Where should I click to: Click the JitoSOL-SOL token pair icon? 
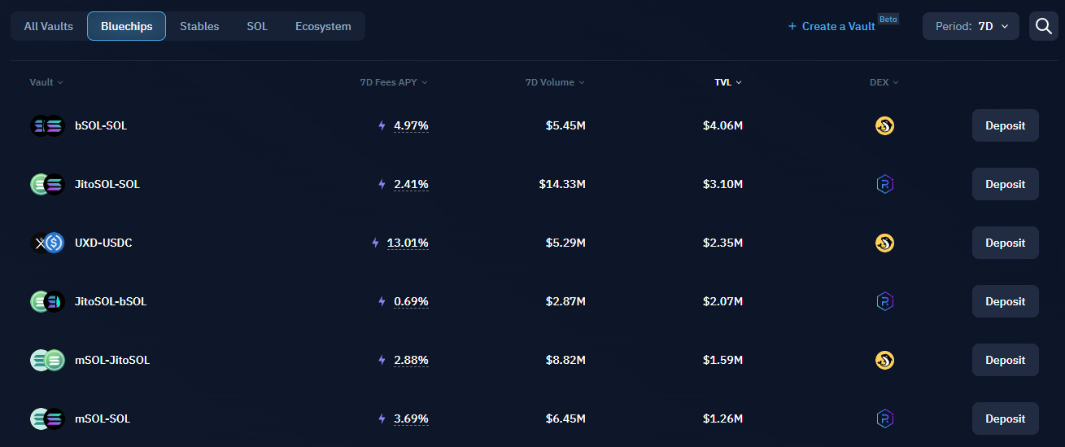[x=47, y=185]
